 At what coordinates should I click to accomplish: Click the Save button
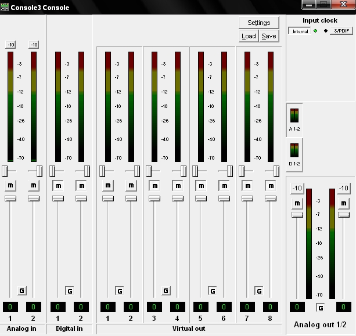(268, 36)
